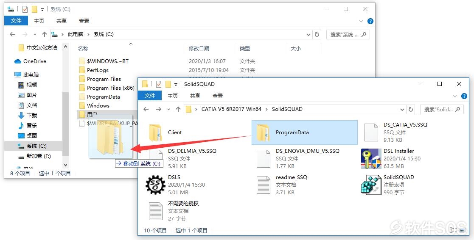The width and height of the screenshot is (474, 240).
Task: Click new folder icon in SolidSQUAD title bar
Action: tap(168, 84)
